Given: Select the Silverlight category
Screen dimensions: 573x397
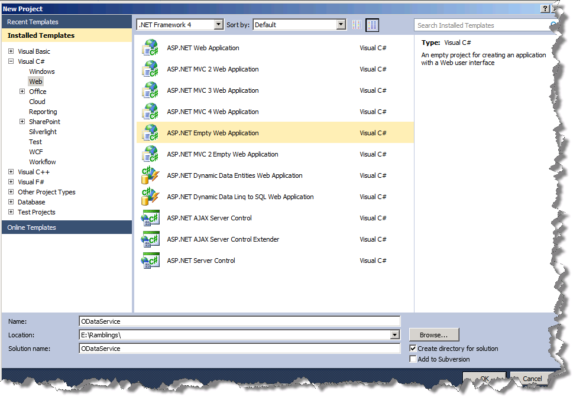Looking at the screenshot, I should [x=43, y=132].
